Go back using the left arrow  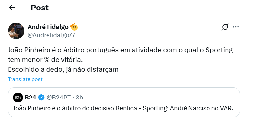[12, 7]
